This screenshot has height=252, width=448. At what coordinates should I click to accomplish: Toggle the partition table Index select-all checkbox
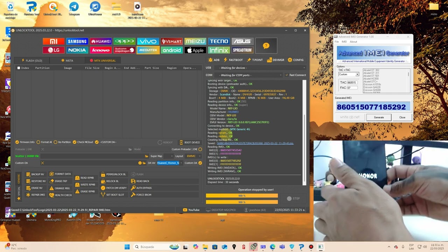click(x=19, y=68)
